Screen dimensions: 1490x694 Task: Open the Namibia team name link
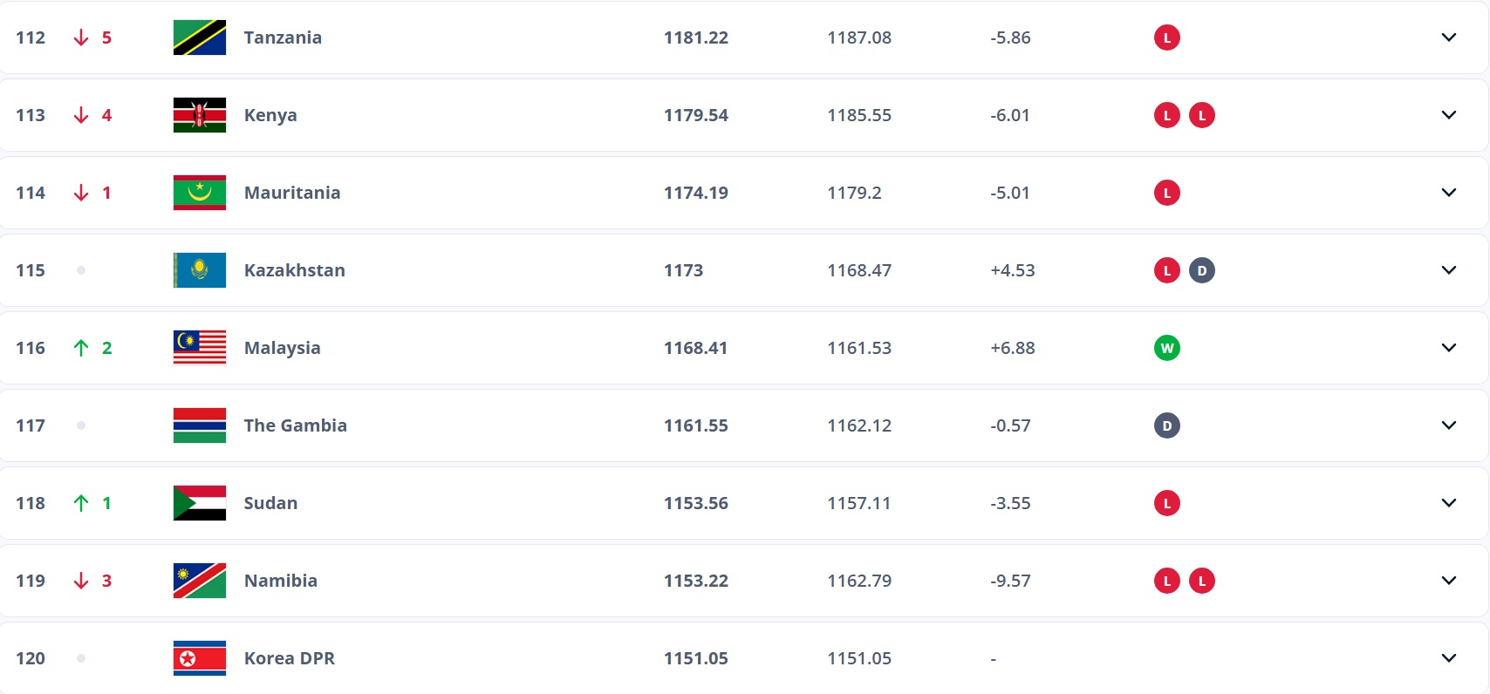click(281, 581)
